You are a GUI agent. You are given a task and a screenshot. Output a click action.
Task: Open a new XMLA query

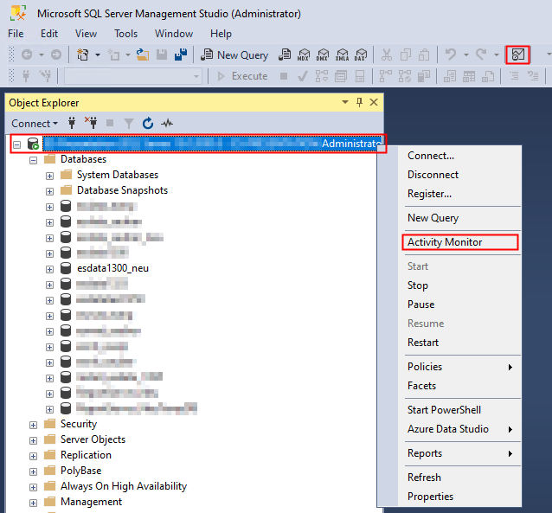tap(342, 55)
